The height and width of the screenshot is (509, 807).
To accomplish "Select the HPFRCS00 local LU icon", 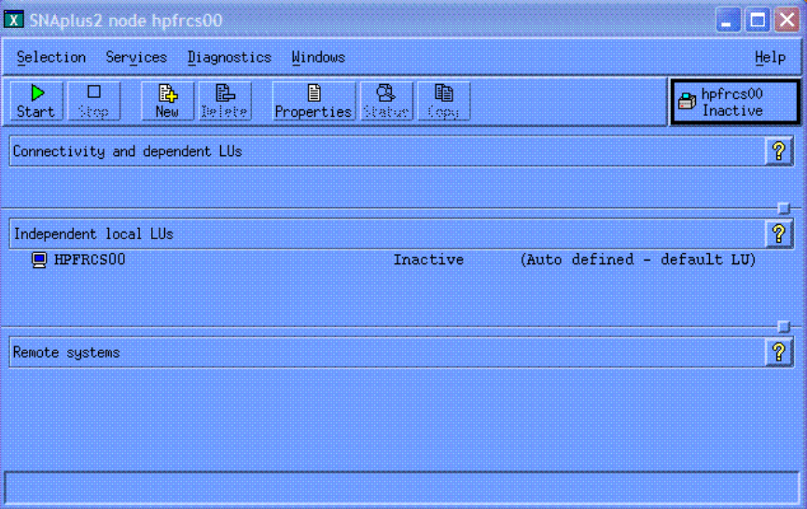I will [39, 260].
